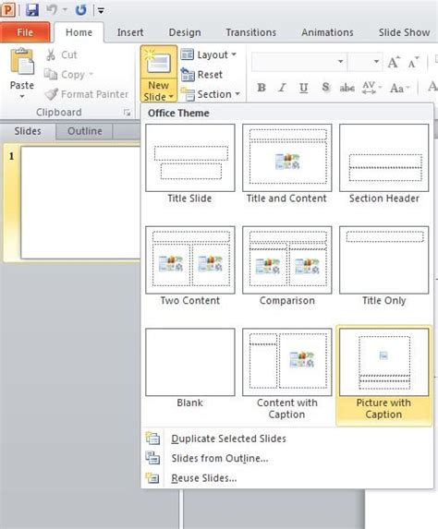Click the Layout icon
This screenshot has height=529, width=438.
(187, 54)
